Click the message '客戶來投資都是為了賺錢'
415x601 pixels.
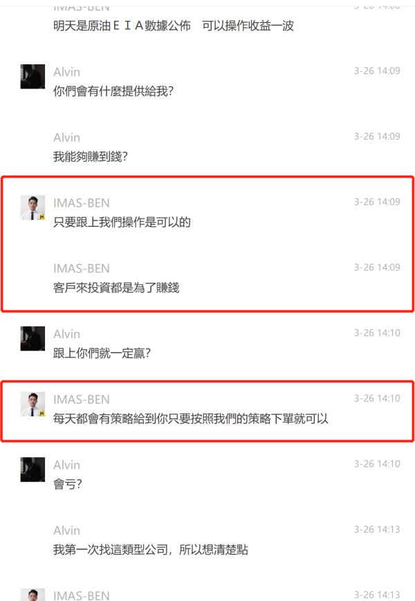pyautogui.click(x=116, y=288)
